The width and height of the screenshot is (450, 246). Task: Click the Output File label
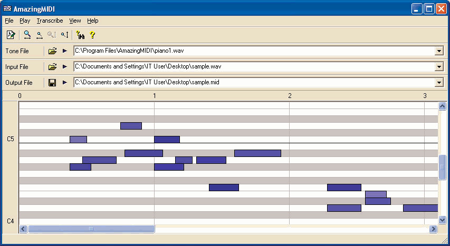(19, 83)
